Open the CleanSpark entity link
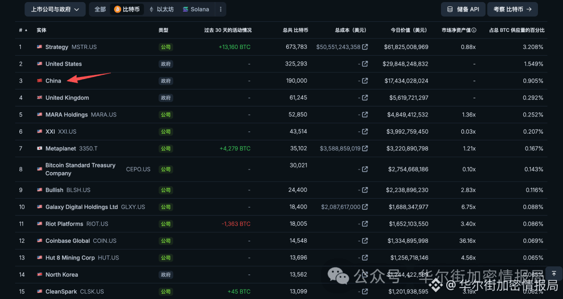 click(61, 292)
